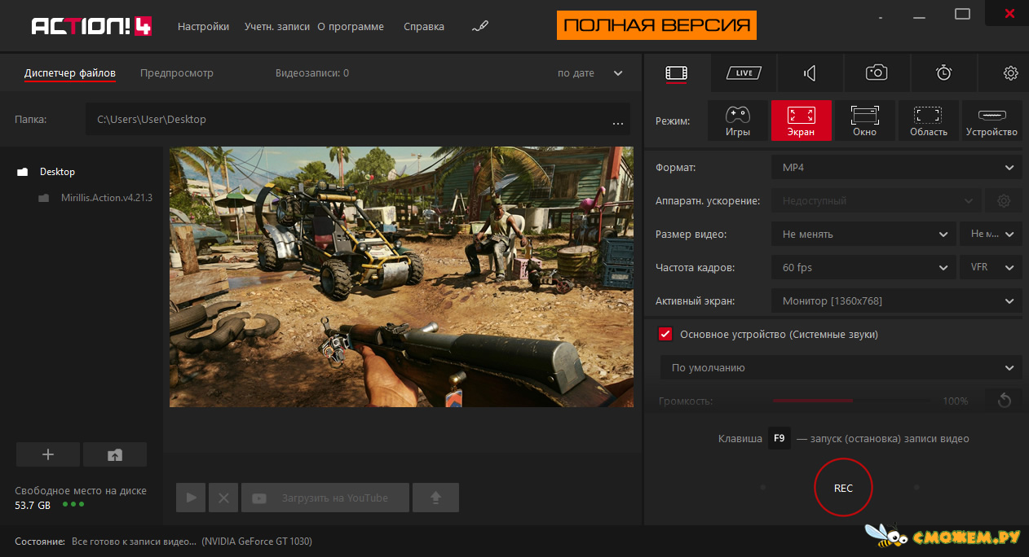
Task: Click the Видеозаписи: 0 counter text
Action: (x=312, y=73)
